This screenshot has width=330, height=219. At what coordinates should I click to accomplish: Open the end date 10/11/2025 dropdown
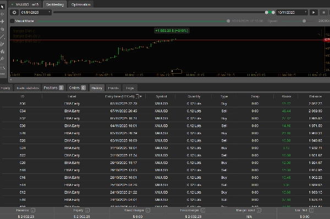[292, 13]
